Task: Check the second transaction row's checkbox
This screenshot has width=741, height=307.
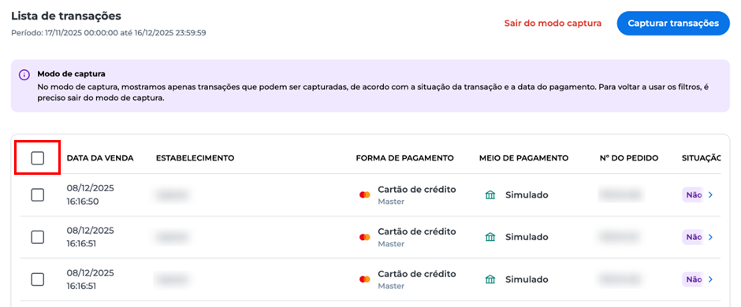Action: point(37,237)
